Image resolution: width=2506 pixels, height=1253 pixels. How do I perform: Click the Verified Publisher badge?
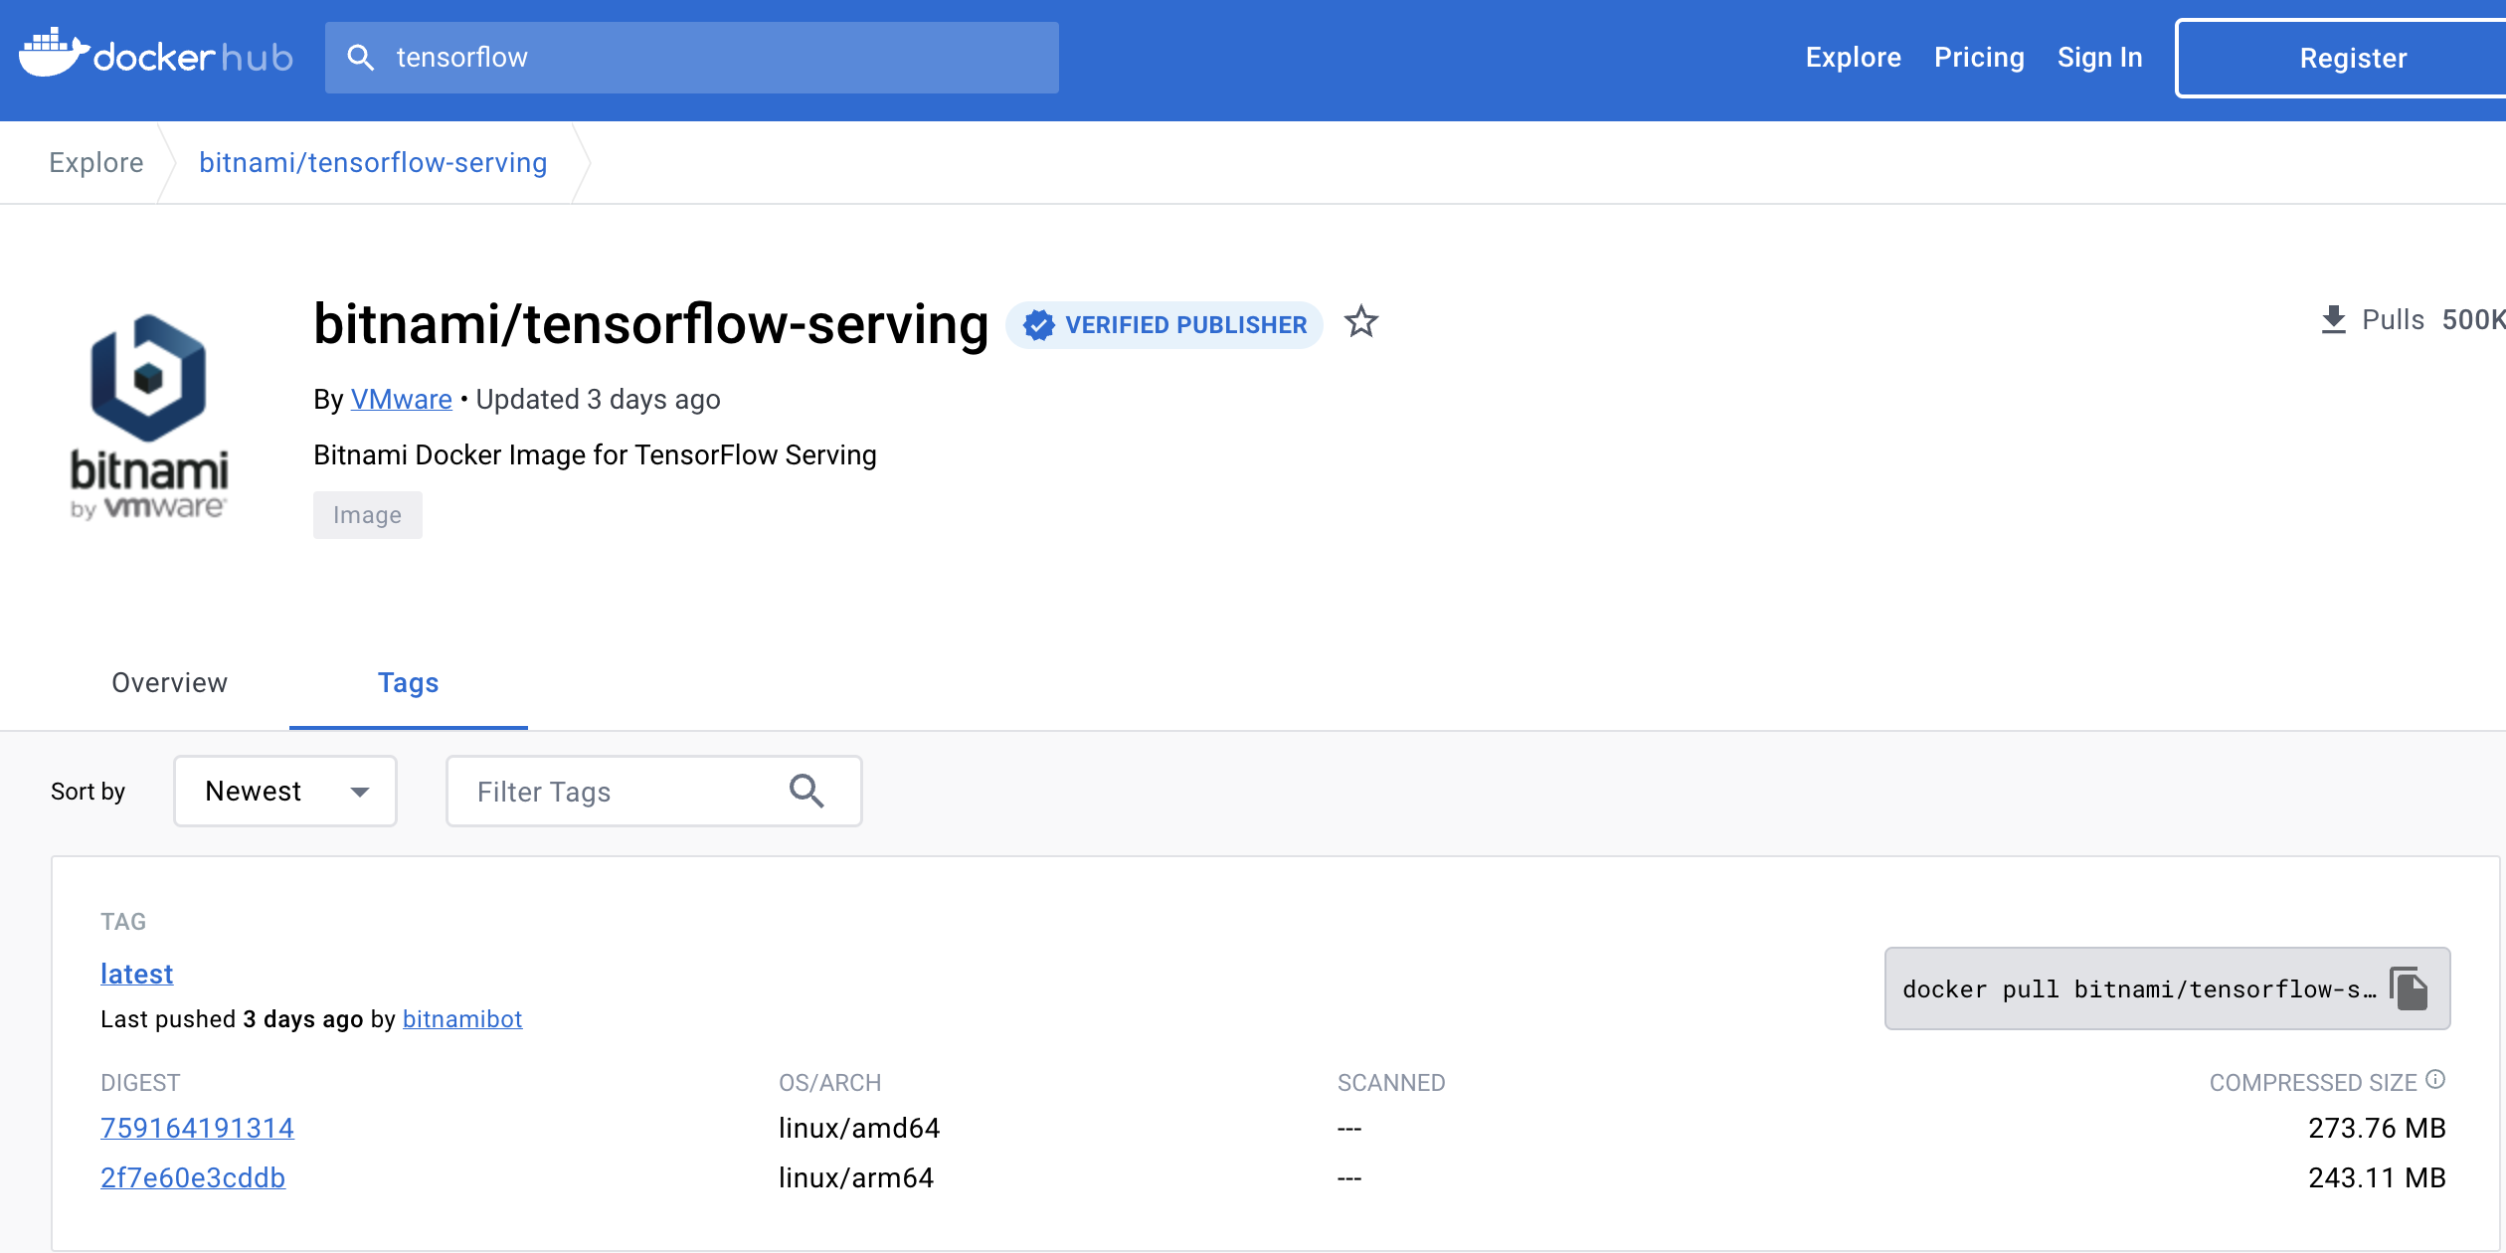tap(1164, 325)
